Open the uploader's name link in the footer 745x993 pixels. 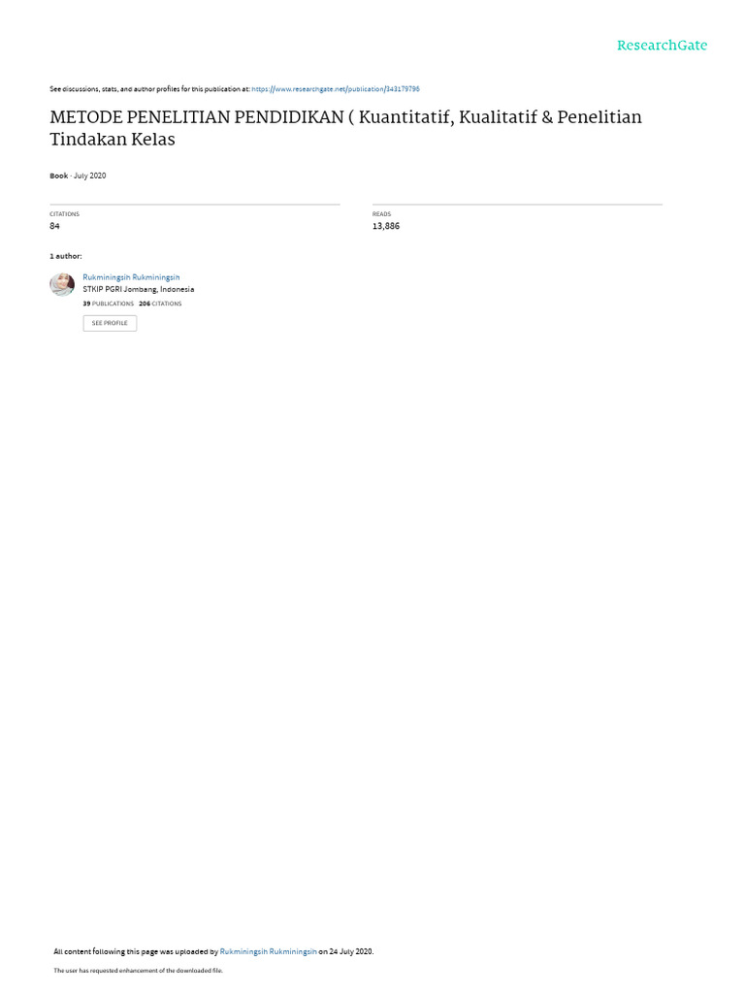268,951
